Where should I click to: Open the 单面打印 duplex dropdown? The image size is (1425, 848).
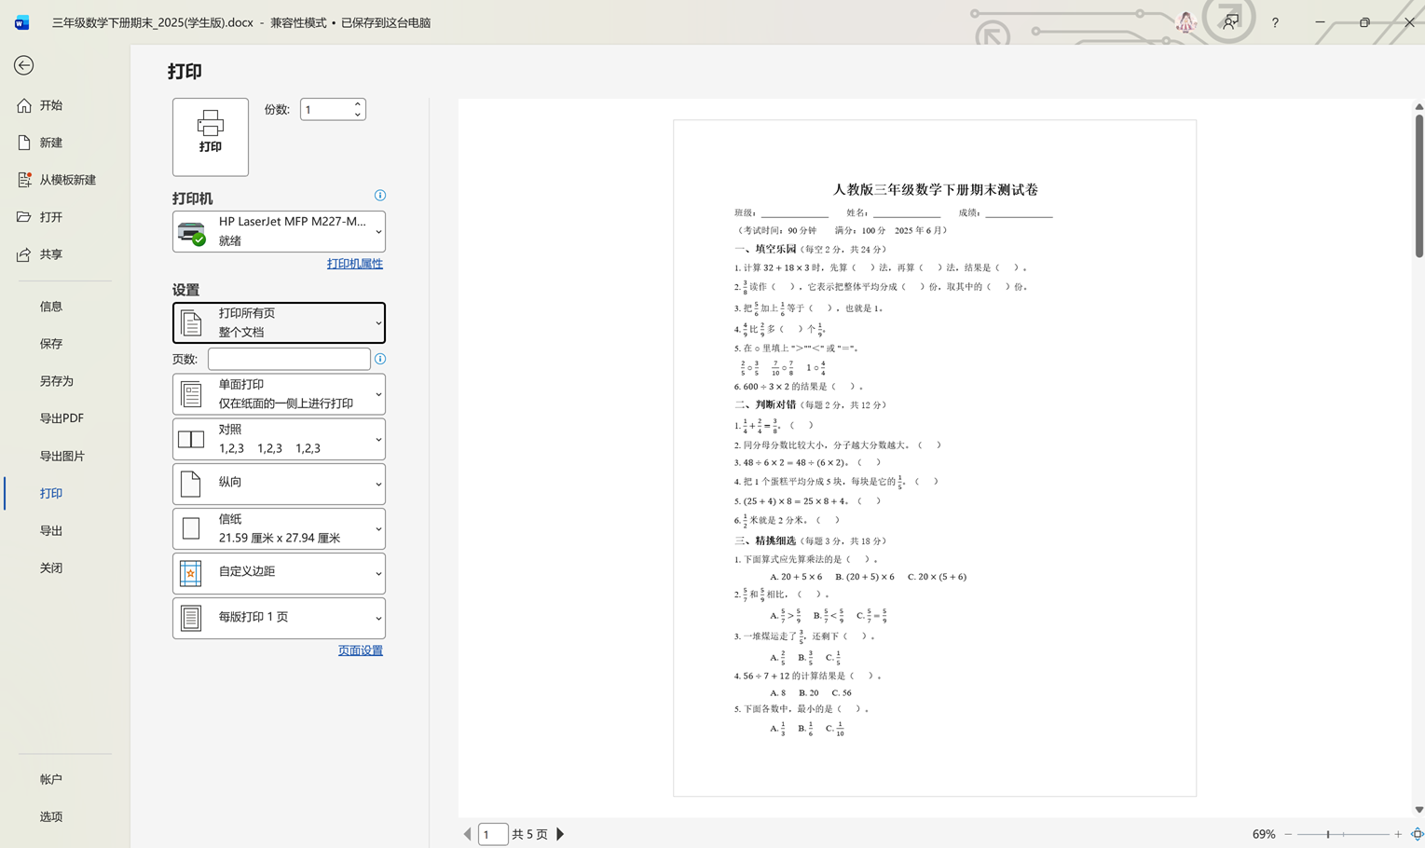pyautogui.click(x=279, y=394)
